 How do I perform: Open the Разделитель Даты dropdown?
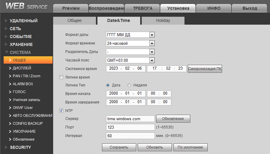click(130, 52)
